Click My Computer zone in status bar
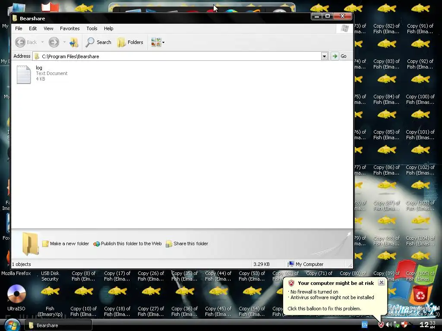Screen dimensions: 442x331 [x=305, y=264]
